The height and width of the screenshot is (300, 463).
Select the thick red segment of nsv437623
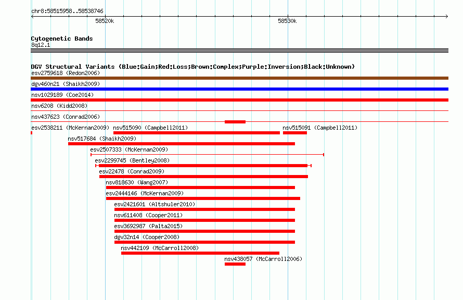pos(235,122)
